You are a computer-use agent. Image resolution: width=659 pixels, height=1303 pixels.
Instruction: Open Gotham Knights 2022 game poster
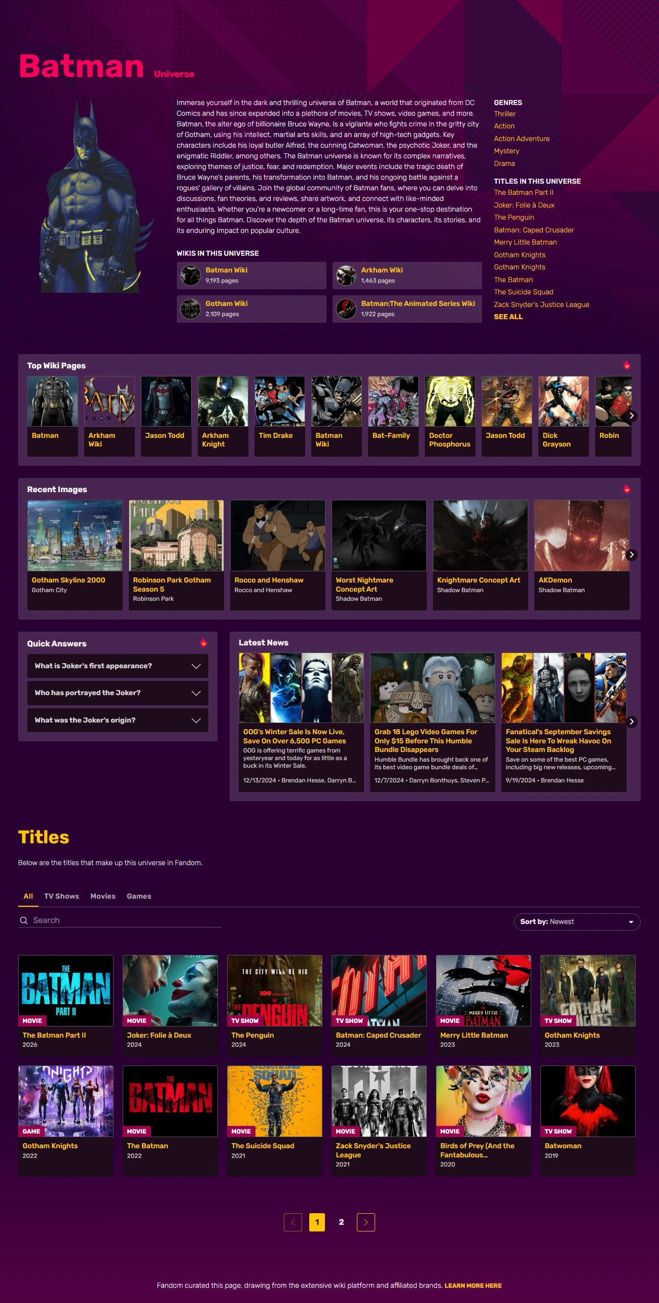pos(66,1101)
